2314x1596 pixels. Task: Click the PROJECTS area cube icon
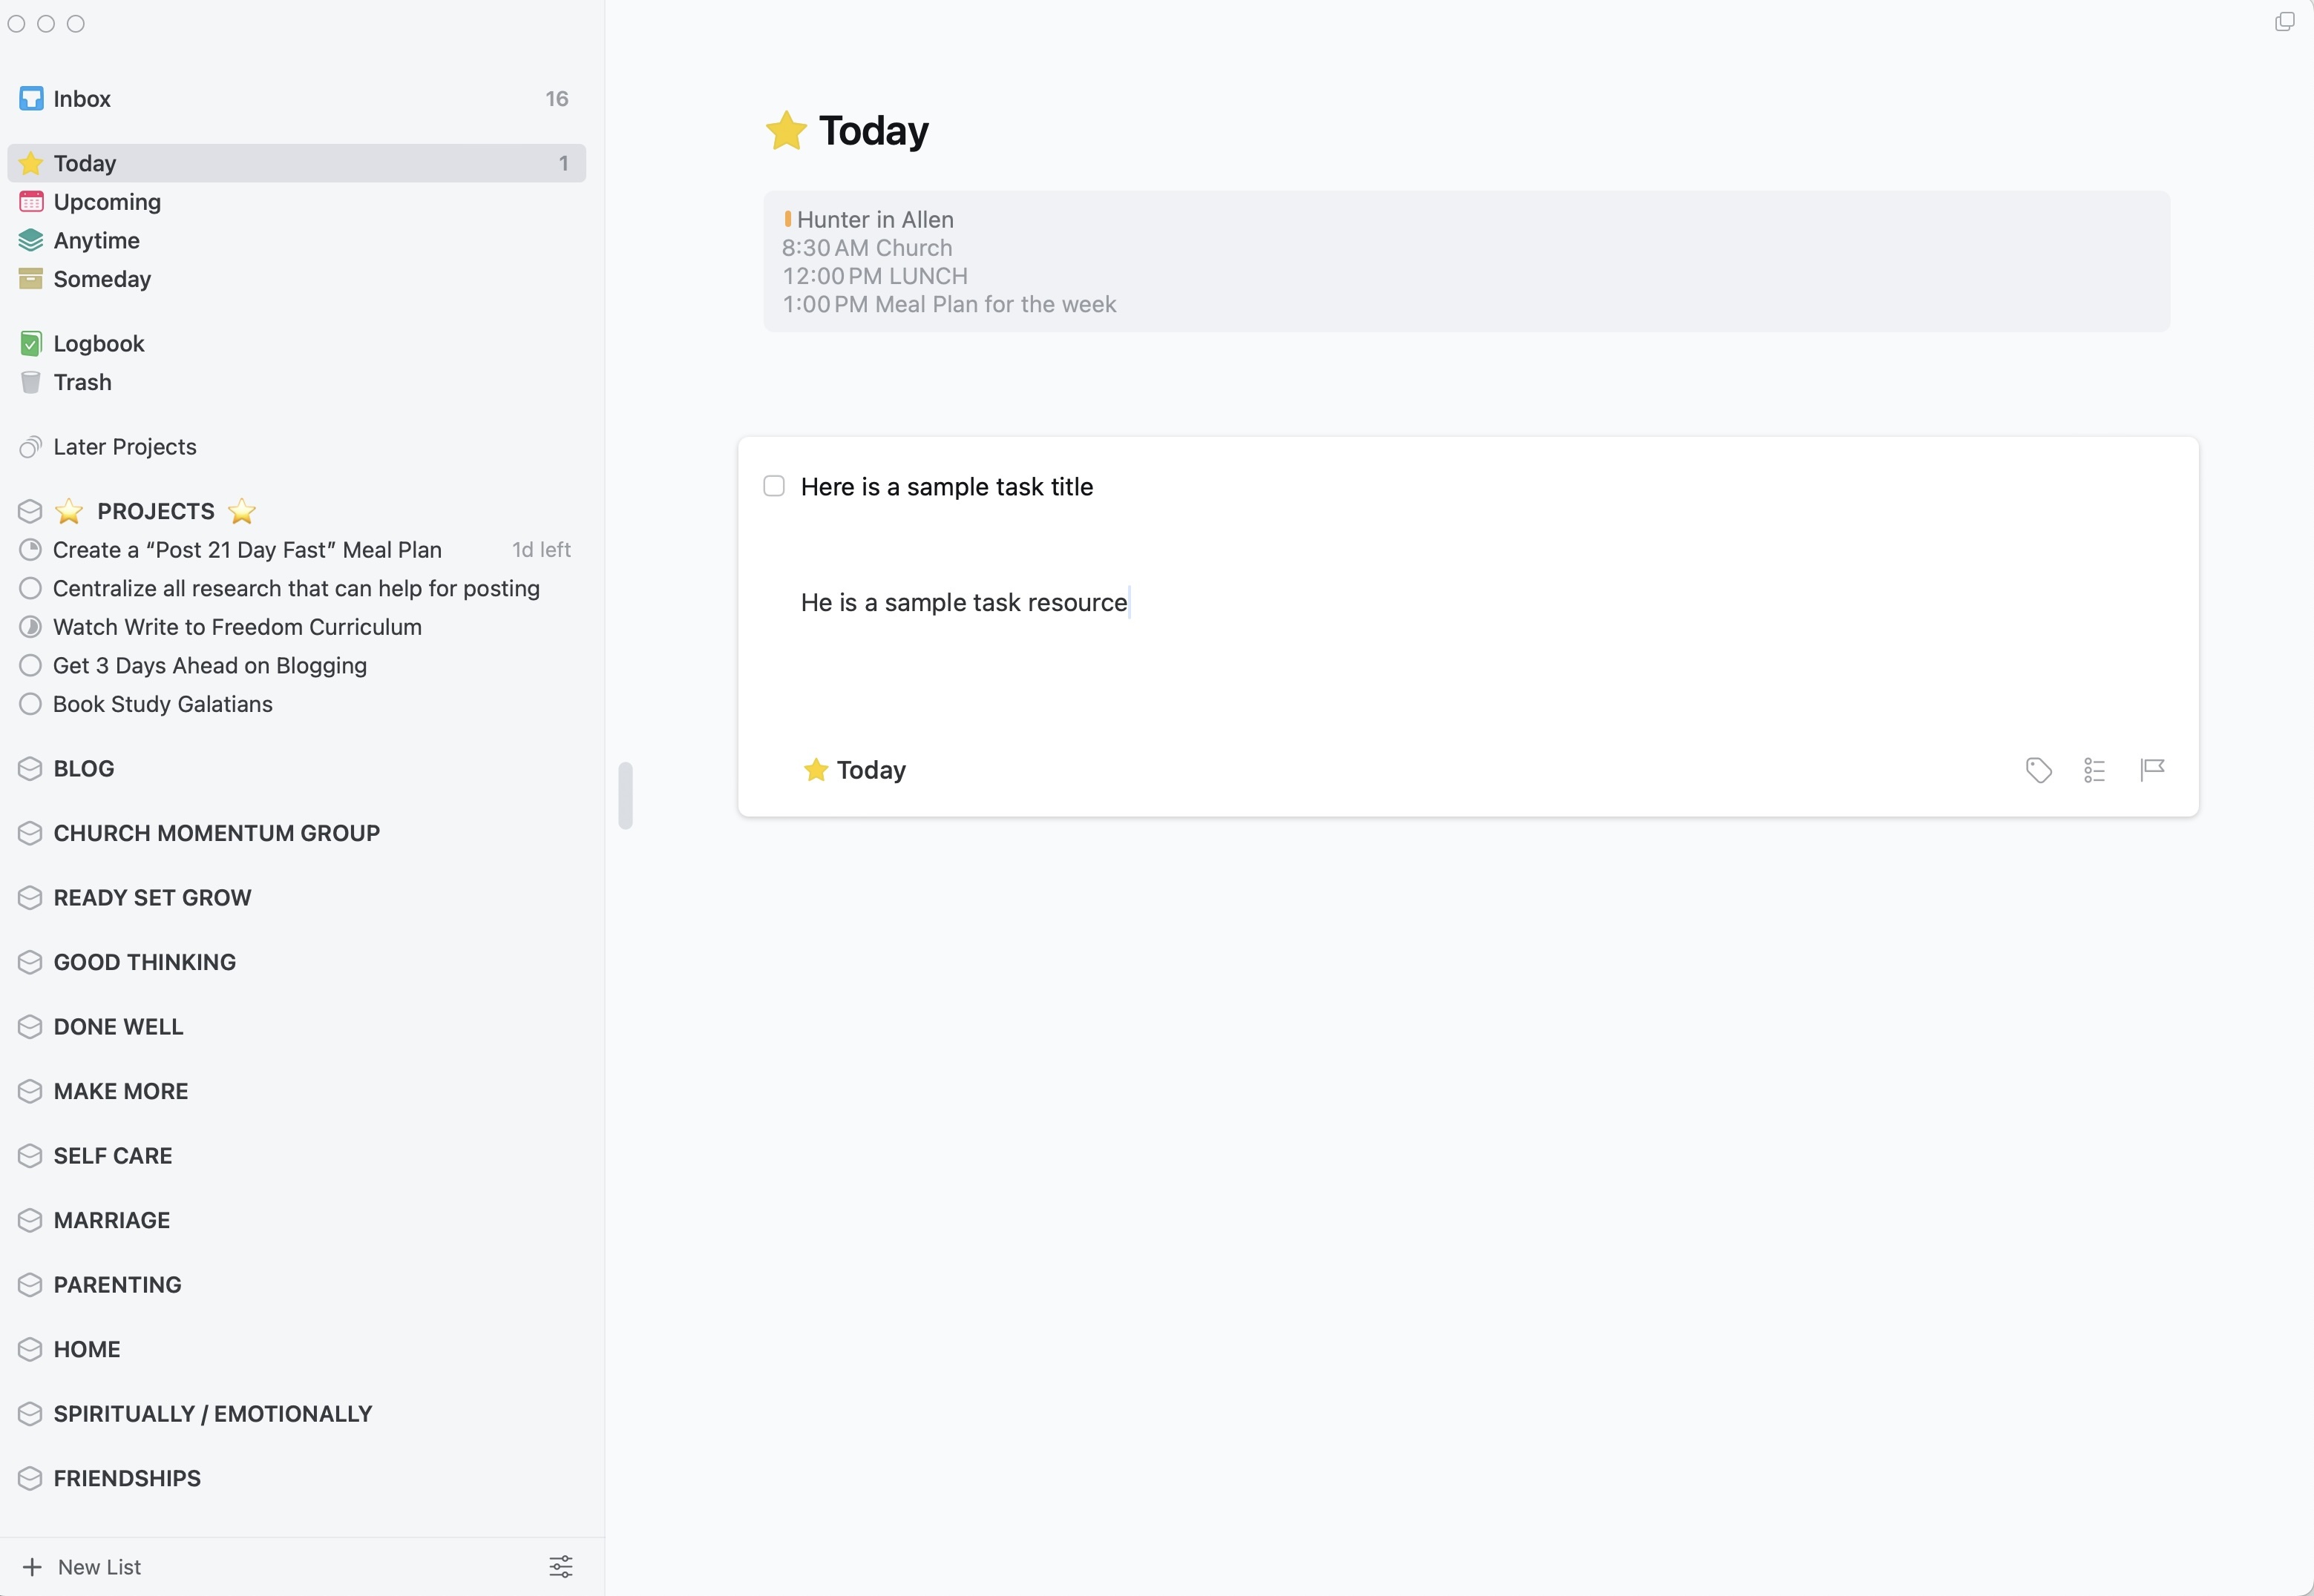click(30, 511)
